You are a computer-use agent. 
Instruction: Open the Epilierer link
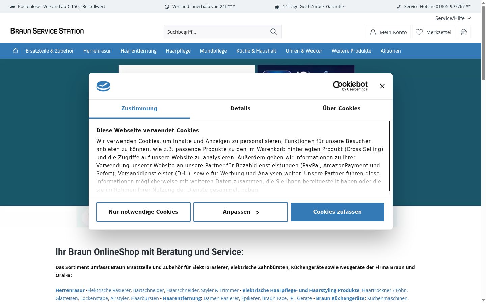pyautogui.click(x=250, y=298)
